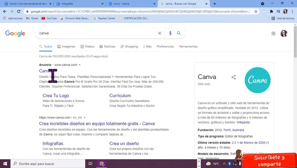Switch to the Infografía tab
Image resolution: width=297 pixels, height=168 pixels.
[x=80, y=3]
